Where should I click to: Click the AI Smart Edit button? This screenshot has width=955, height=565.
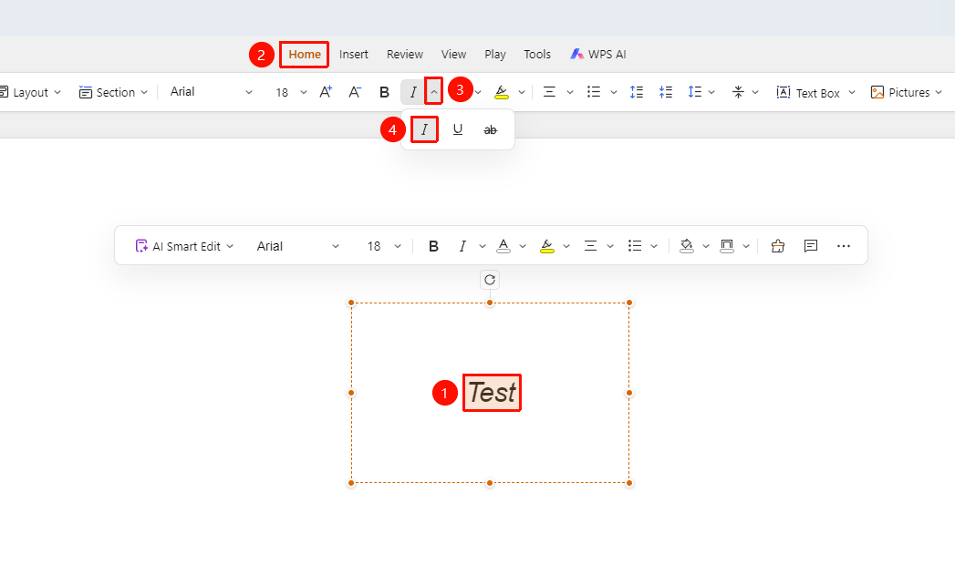184,246
